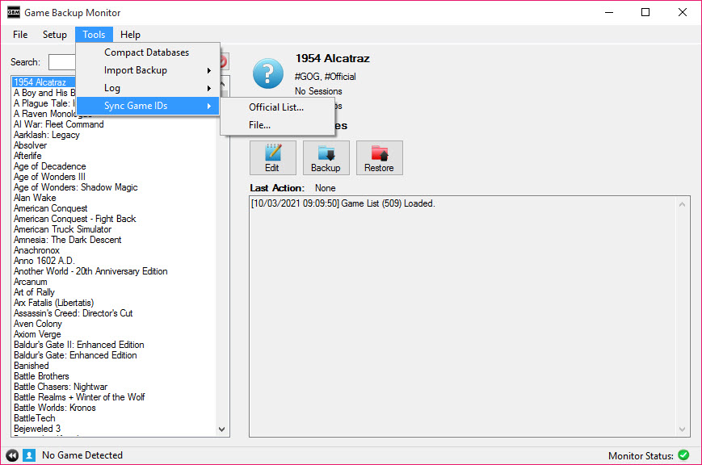Screen dimensions: 702x465
Task: Close the Game Backup Monitor window
Action: [x=683, y=13]
